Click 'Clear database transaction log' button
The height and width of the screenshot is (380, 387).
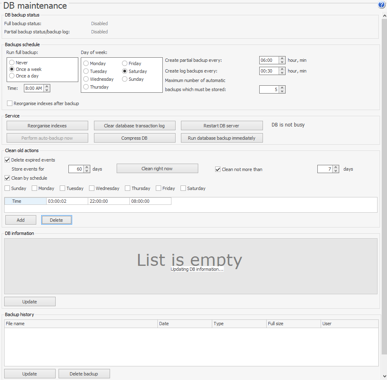[x=134, y=126]
